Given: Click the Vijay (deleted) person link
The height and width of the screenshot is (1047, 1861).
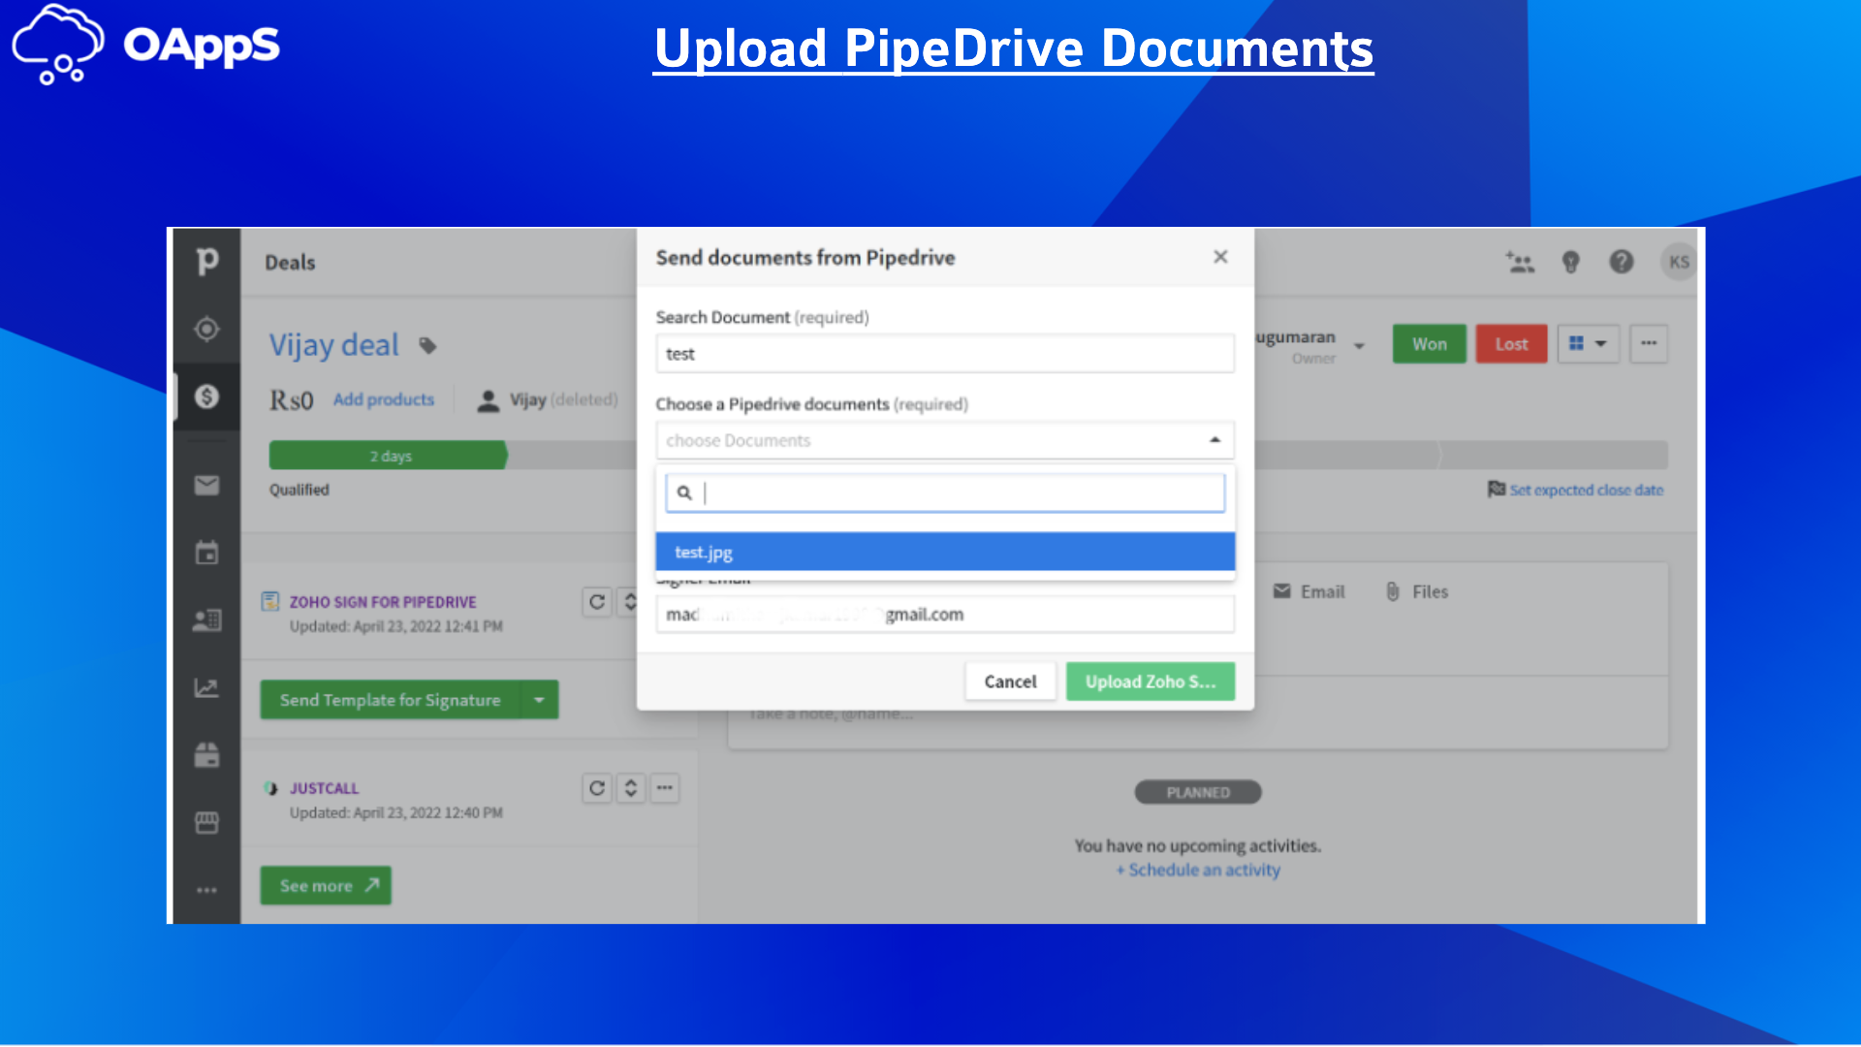Looking at the screenshot, I should click(x=563, y=399).
